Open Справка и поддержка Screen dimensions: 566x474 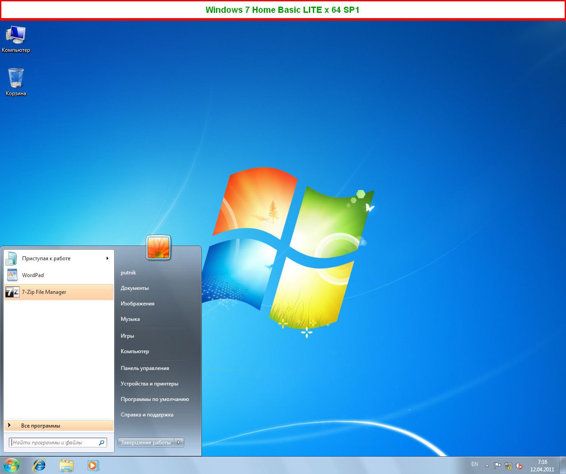(x=147, y=415)
